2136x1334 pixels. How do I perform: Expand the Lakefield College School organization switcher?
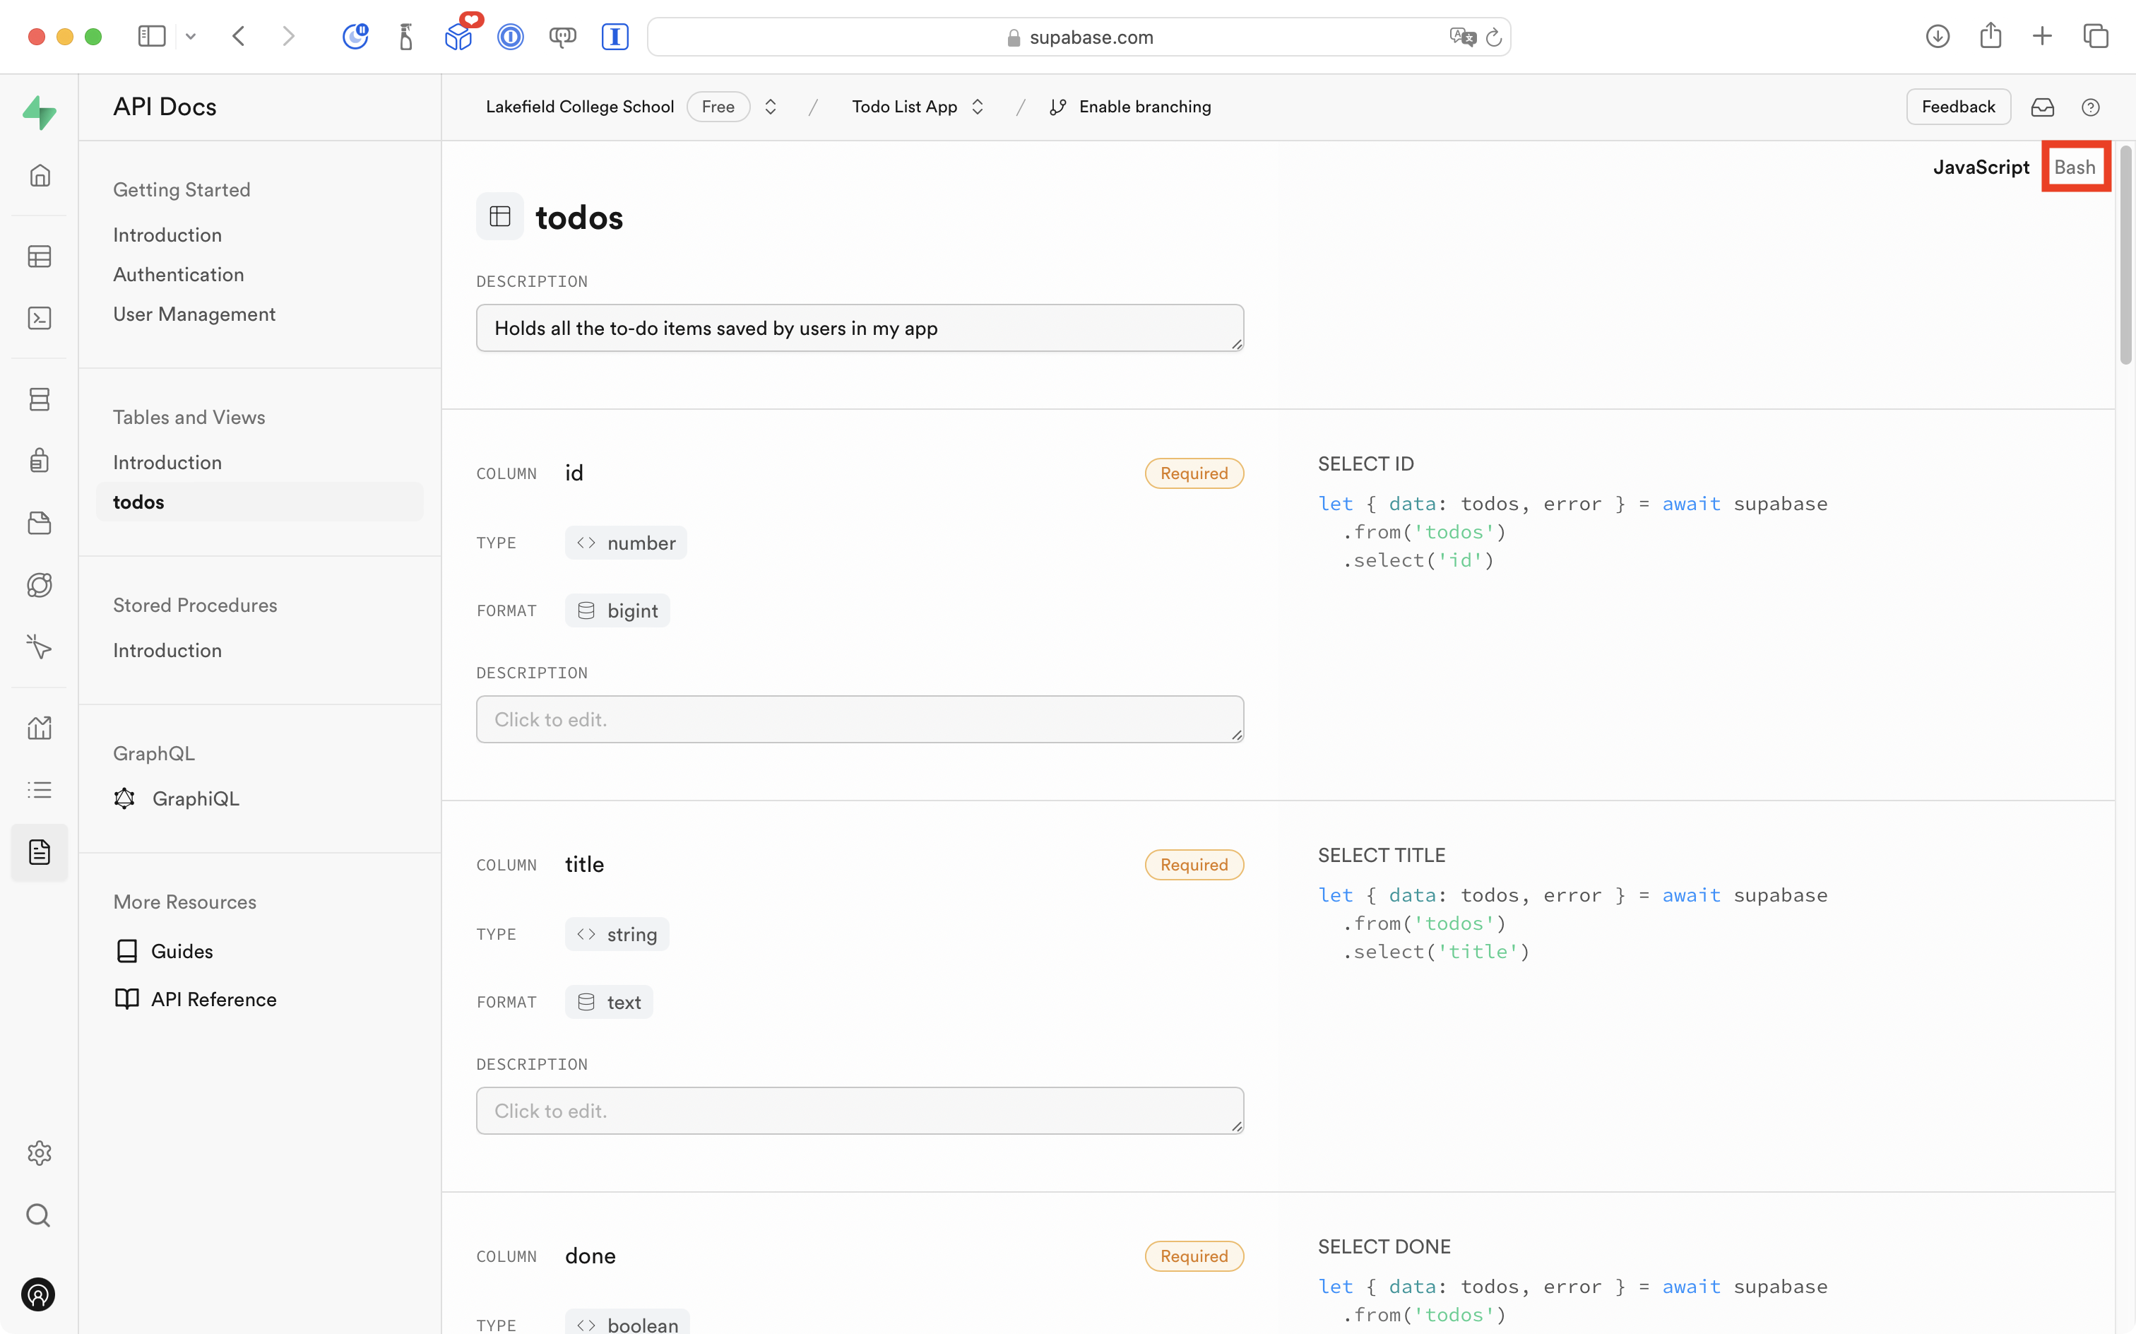pos(771,107)
